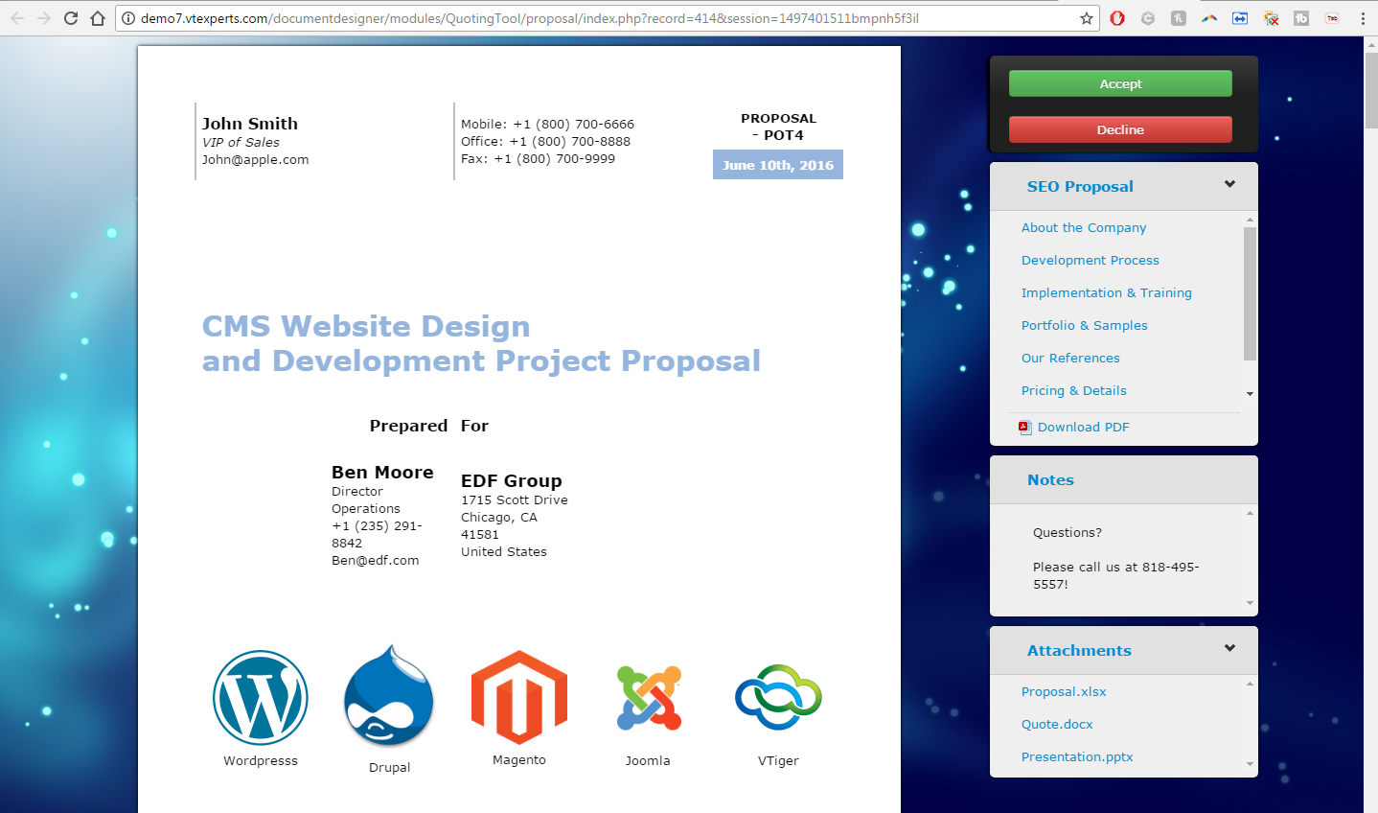Click the SEO Proposal list scrollbar thumb
The height and width of the screenshot is (813, 1378).
pyautogui.click(x=1250, y=292)
